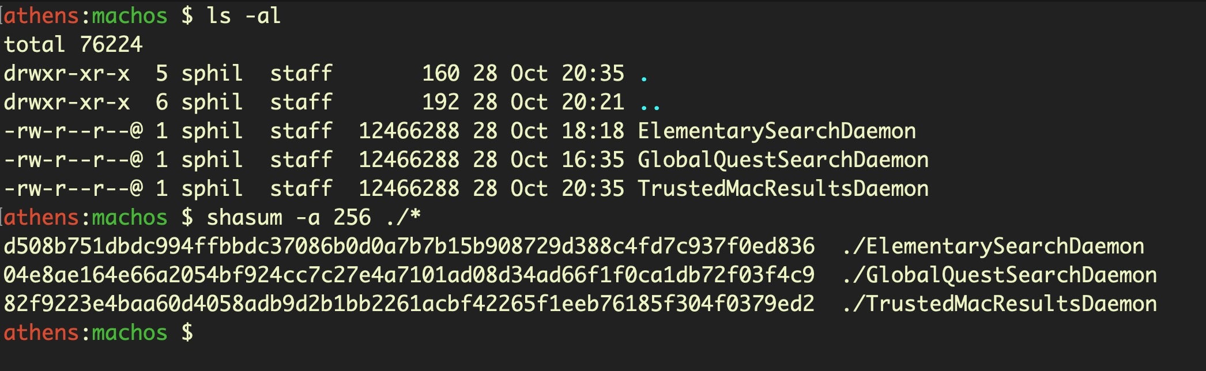Click ElementarySearchDaemon filename in the ls listing
The width and height of the screenshot is (1206, 371).
pos(777,131)
